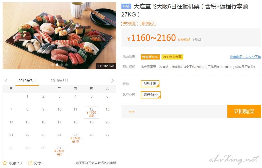Click the star favorite icon
This screenshot has height=168, width=262.
[5, 163]
